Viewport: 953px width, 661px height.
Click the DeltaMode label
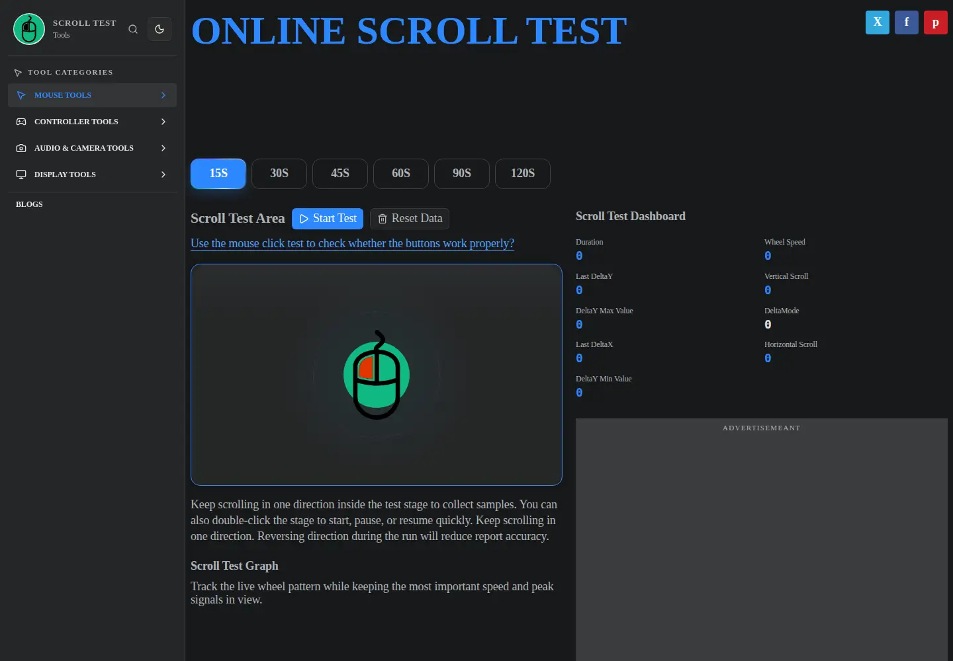pyautogui.click(x=782, y=311)
